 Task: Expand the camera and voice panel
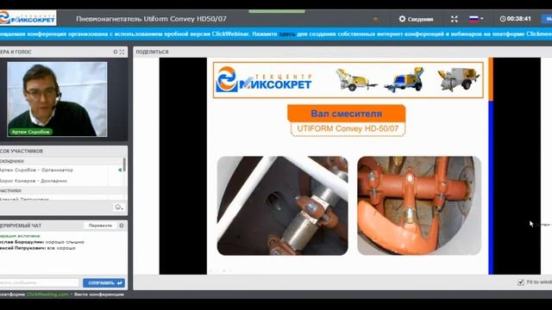(122, 52)
